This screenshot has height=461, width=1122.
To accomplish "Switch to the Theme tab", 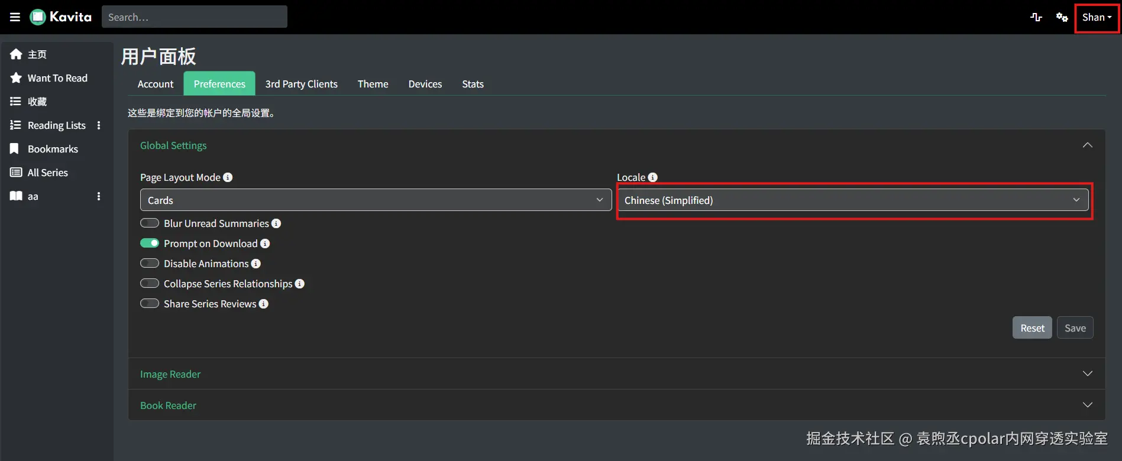I will point(373,84).
